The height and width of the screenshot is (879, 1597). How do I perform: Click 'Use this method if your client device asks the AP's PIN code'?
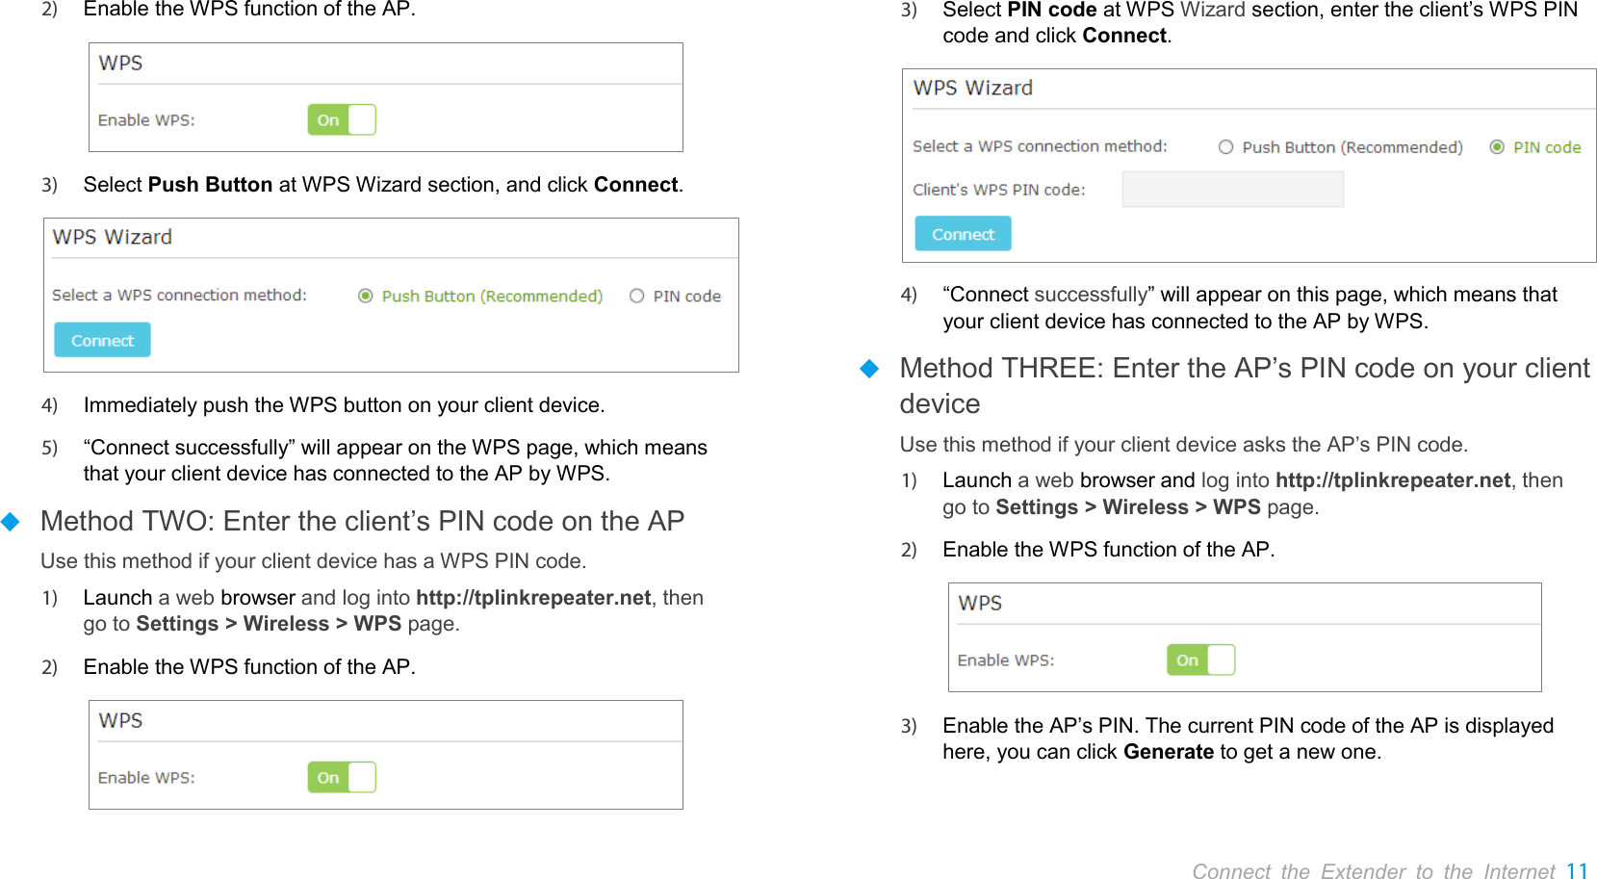(1183, 445)
